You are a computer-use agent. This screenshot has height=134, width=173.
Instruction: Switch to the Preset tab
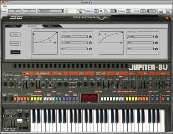coord(13,26)
